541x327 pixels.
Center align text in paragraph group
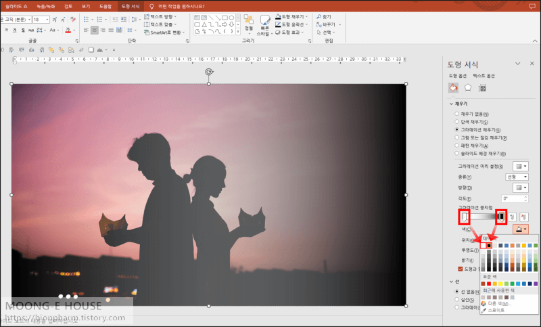[95, 30]
